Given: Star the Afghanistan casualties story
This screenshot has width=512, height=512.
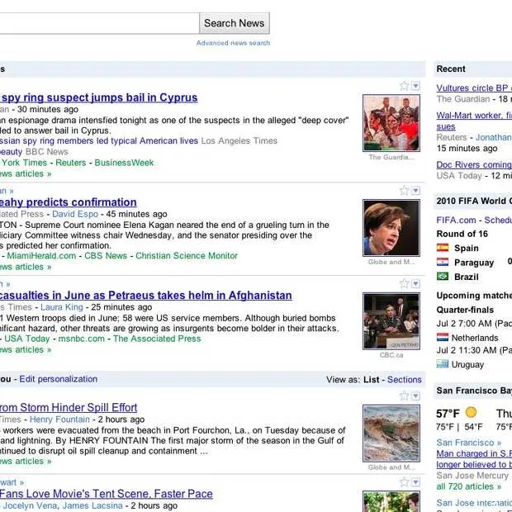Looking at the screenshot, I should coord(404,284).
